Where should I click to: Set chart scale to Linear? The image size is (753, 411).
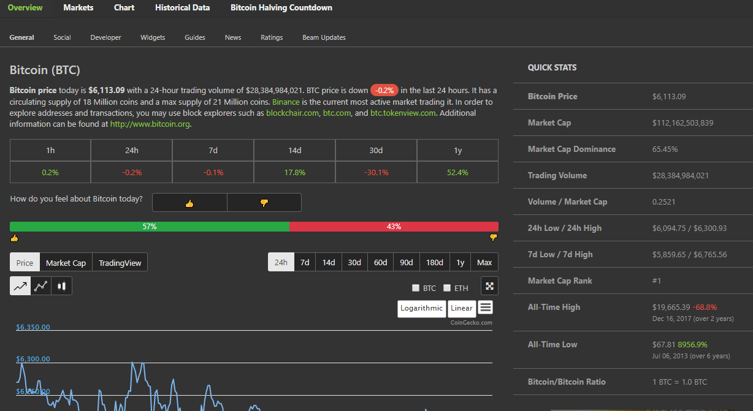tap(462, 308)
